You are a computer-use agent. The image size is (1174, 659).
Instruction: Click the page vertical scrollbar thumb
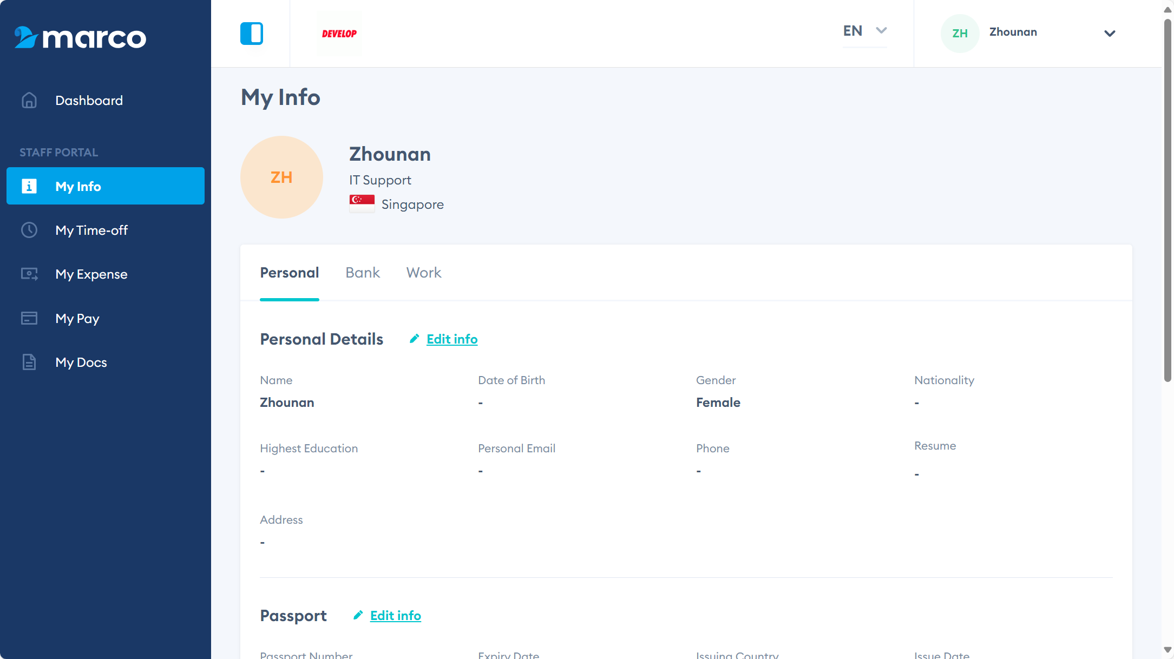click(x=1168, y=200)
